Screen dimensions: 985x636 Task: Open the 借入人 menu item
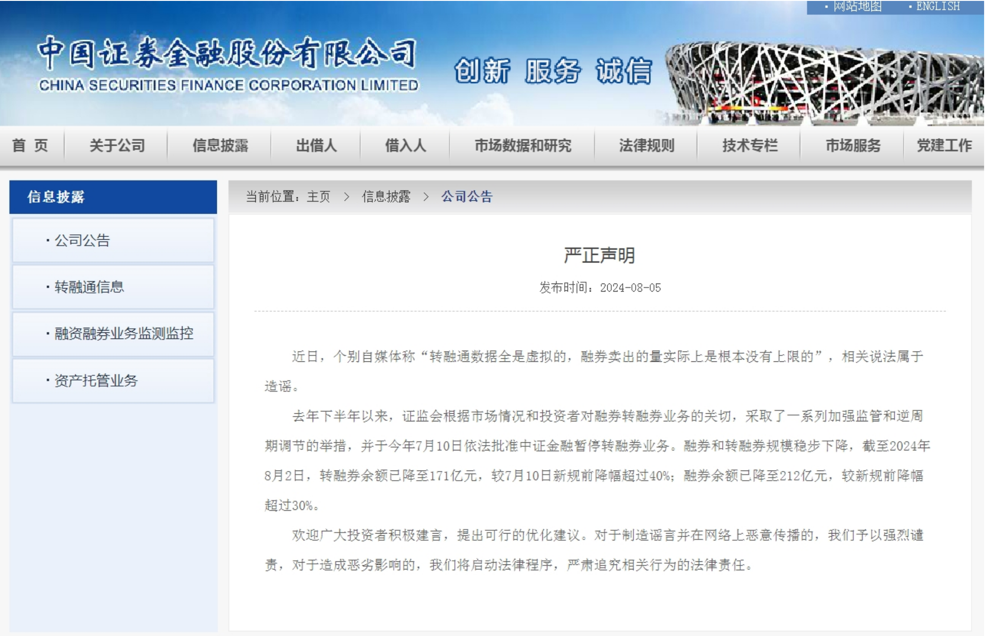tap(406, 145)
